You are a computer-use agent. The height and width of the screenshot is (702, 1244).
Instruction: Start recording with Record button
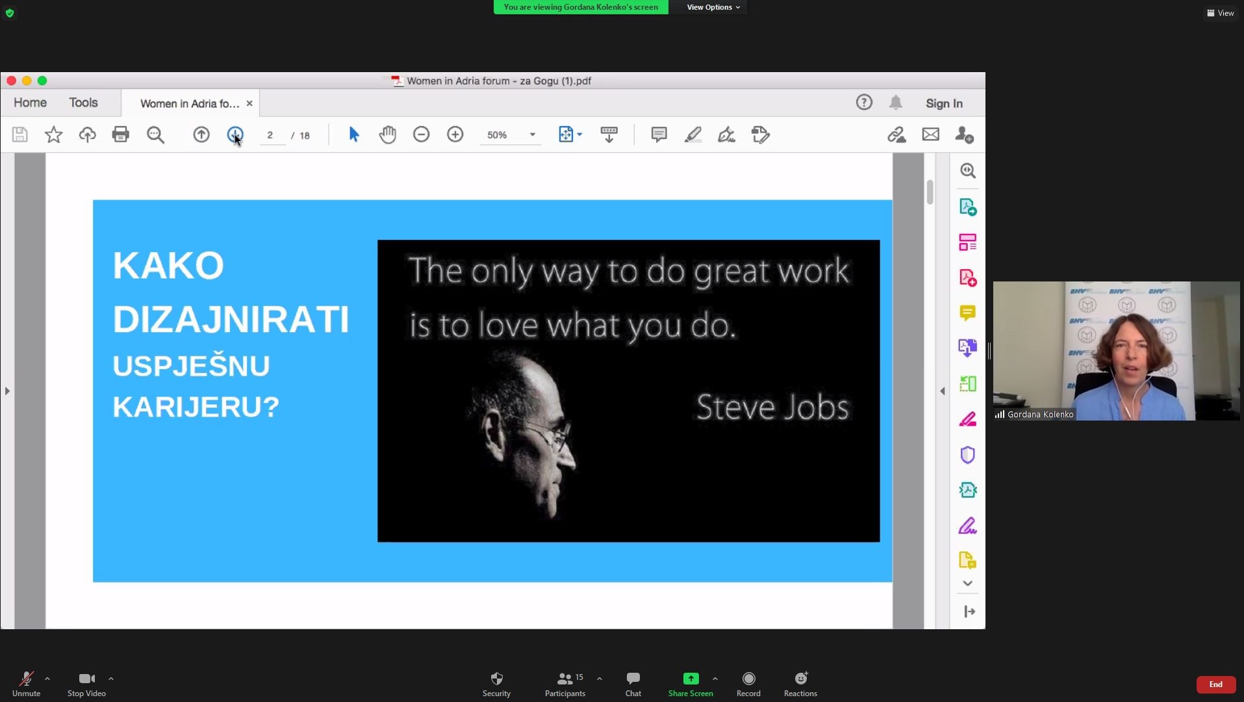coord(748,684)
